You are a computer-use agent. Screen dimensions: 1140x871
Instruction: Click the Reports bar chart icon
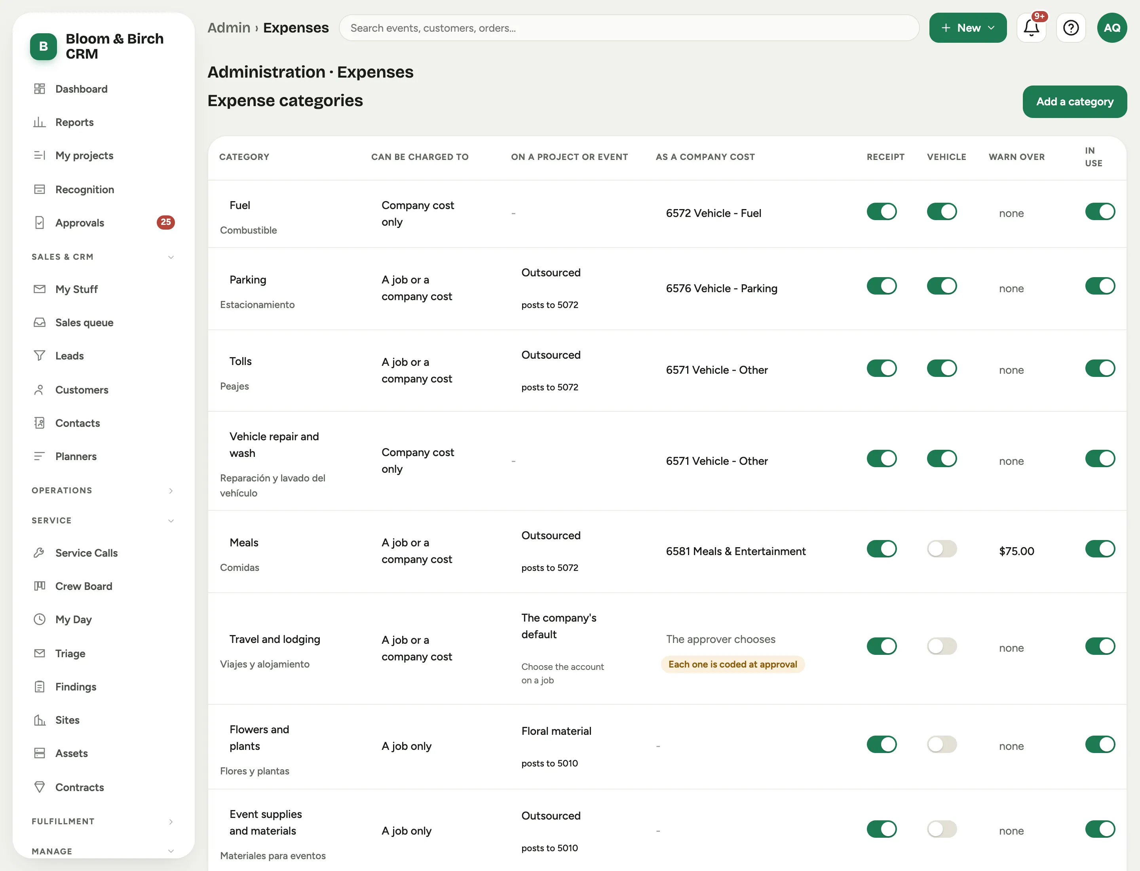point(40,122)
